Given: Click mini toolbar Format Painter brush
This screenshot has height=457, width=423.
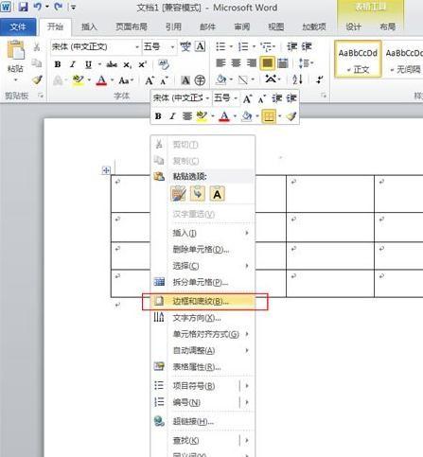Looking at the screenshot, I should 291,116.
